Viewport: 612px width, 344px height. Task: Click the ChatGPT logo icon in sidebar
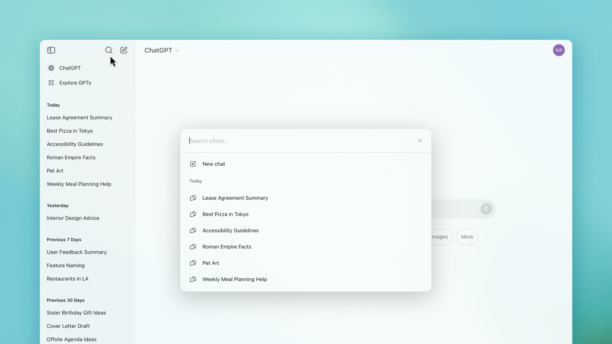pyautogui.click(x=51, y=68)
